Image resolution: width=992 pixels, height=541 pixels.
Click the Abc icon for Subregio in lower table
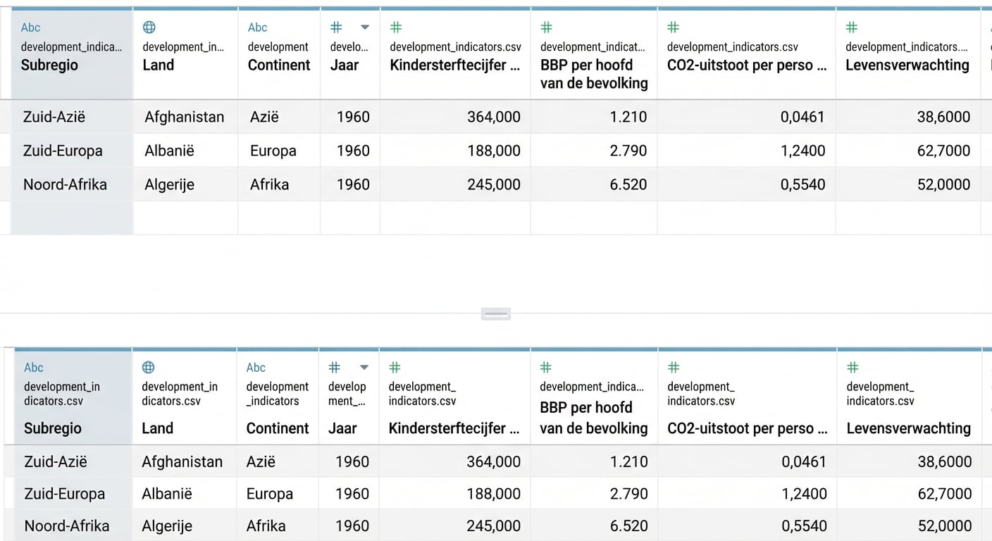tap(33, 367)
